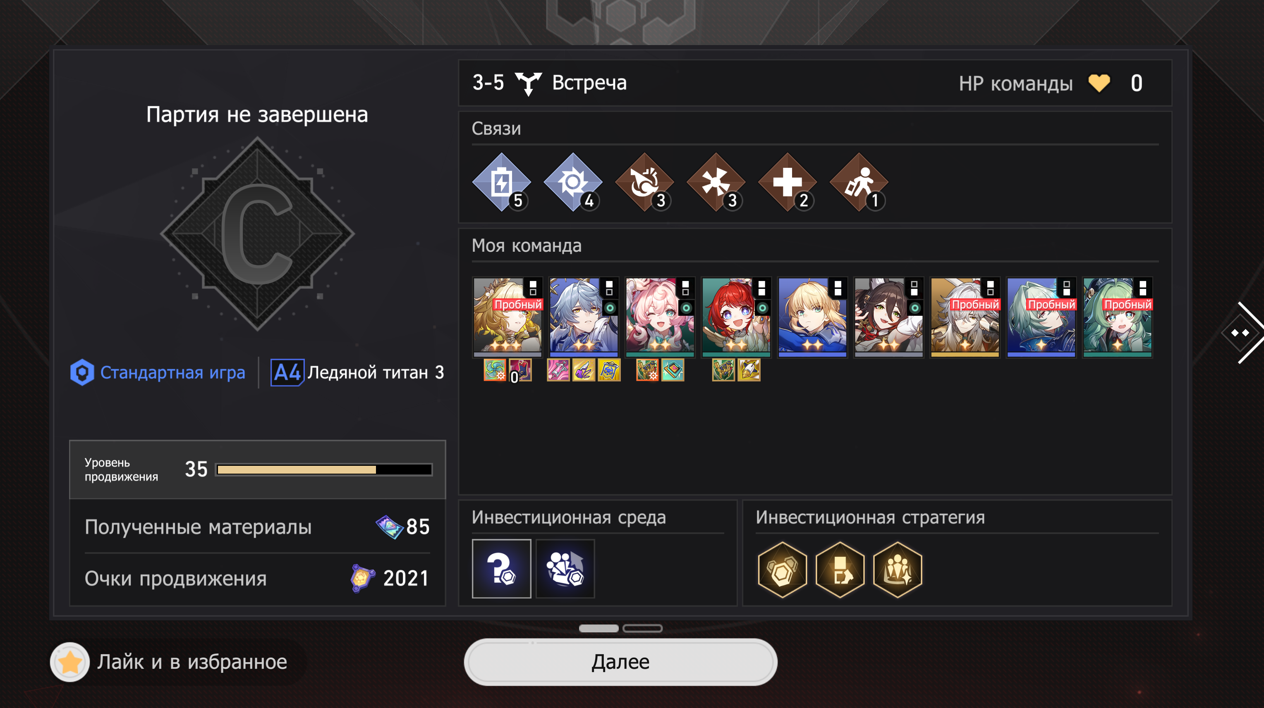Switch to the second page indicator

[x=642, y=628]
